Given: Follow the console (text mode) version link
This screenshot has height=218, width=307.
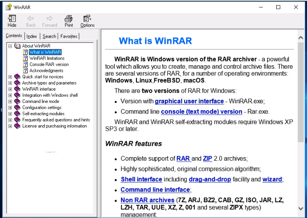Looking at the screenshot, I should point(202,112).
